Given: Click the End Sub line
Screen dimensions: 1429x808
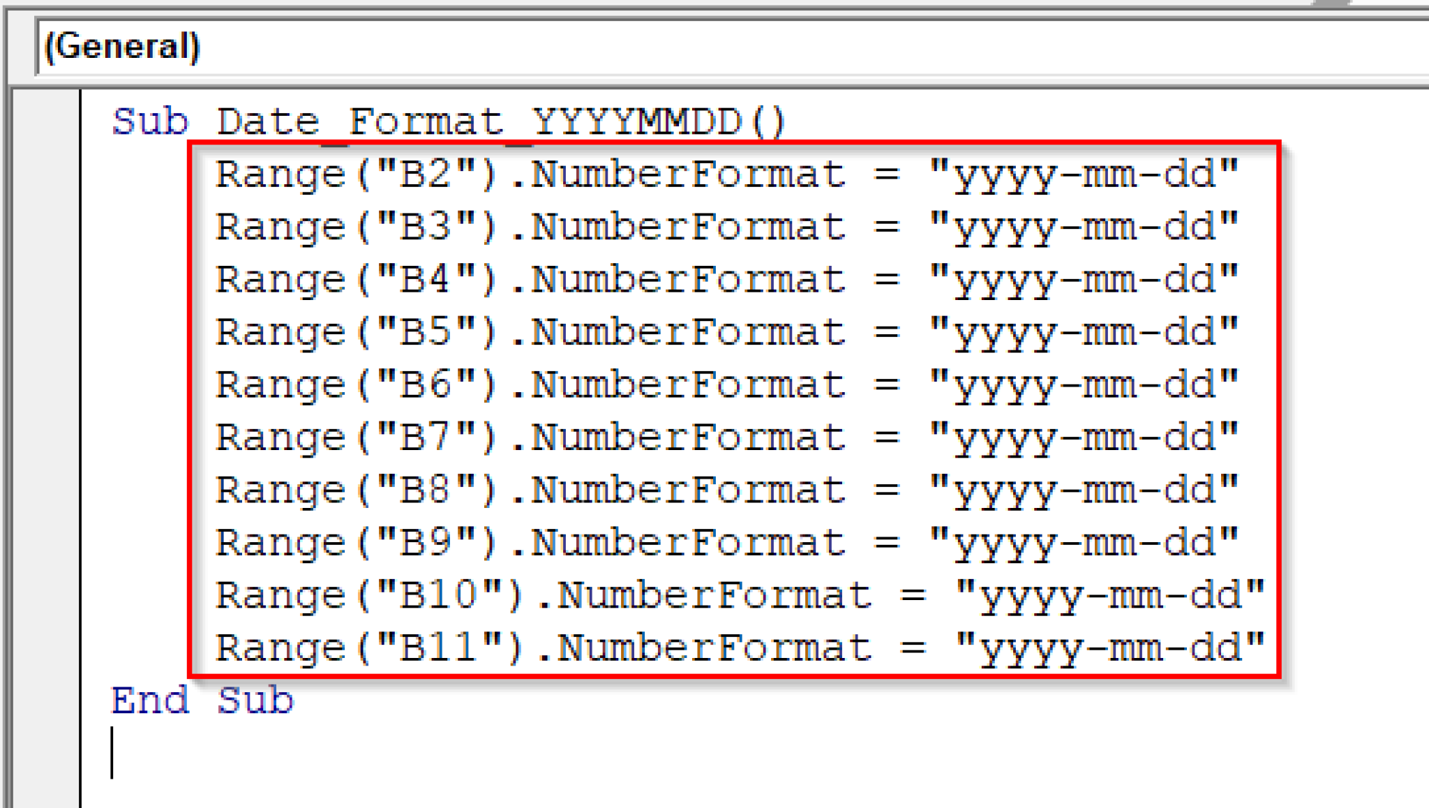Looking at the screenshot, I should pyautogui.click(x=202, y=699).
